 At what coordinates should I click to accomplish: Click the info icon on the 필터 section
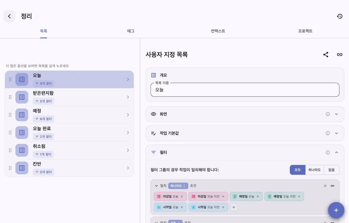[328, 152]
